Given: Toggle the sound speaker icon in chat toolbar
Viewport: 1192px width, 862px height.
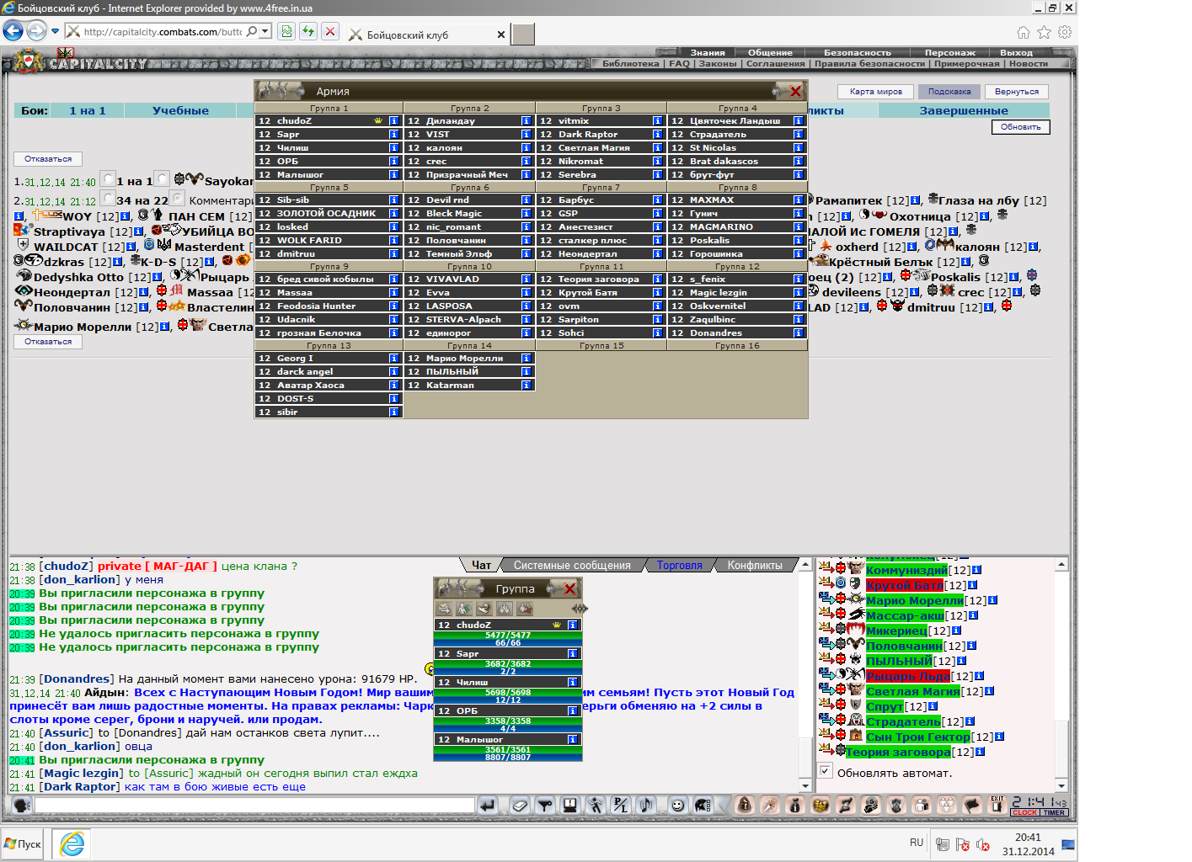Looking at the screenshot, I should point(646,806).
